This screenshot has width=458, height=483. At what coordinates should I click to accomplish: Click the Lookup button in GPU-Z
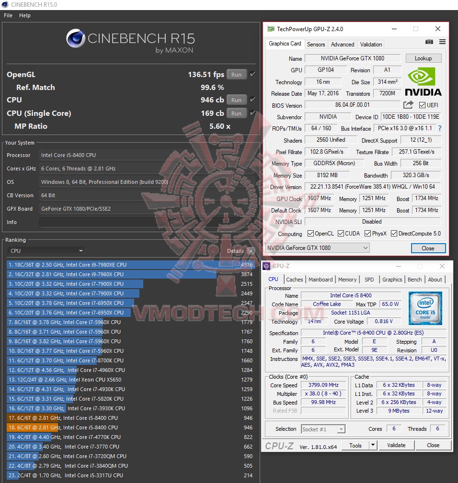pyautogui.click(x=423, y=58)
